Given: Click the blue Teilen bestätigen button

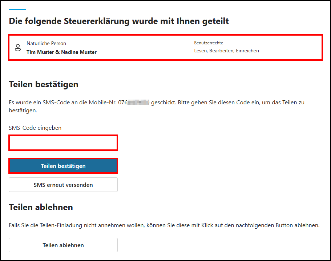Looking at the screenshot, I should point(63,166).
